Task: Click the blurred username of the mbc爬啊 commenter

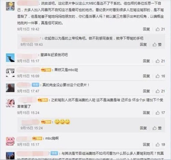Action: pyautogui.click(x=24, y=139)
